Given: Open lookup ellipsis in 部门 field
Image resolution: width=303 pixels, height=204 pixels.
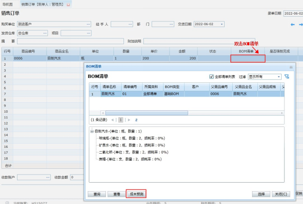Looking at the screenshot, I should click(x=171, y=24).
